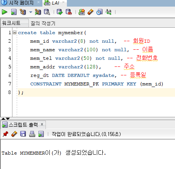Click the SQL Tuning Advisor icon
The width and height of the screenshot is (175, 169).
(47, 12)
